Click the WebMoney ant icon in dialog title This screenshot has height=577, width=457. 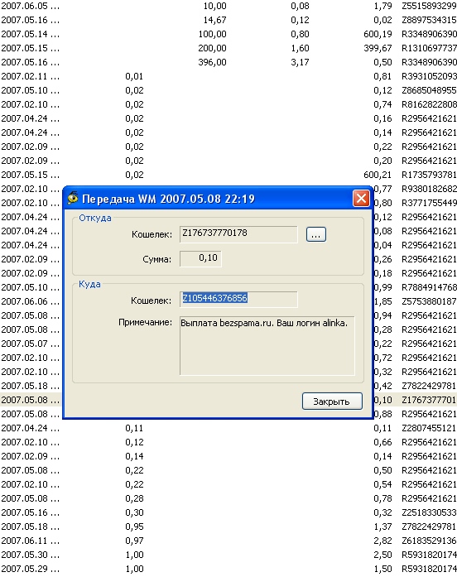73,199
